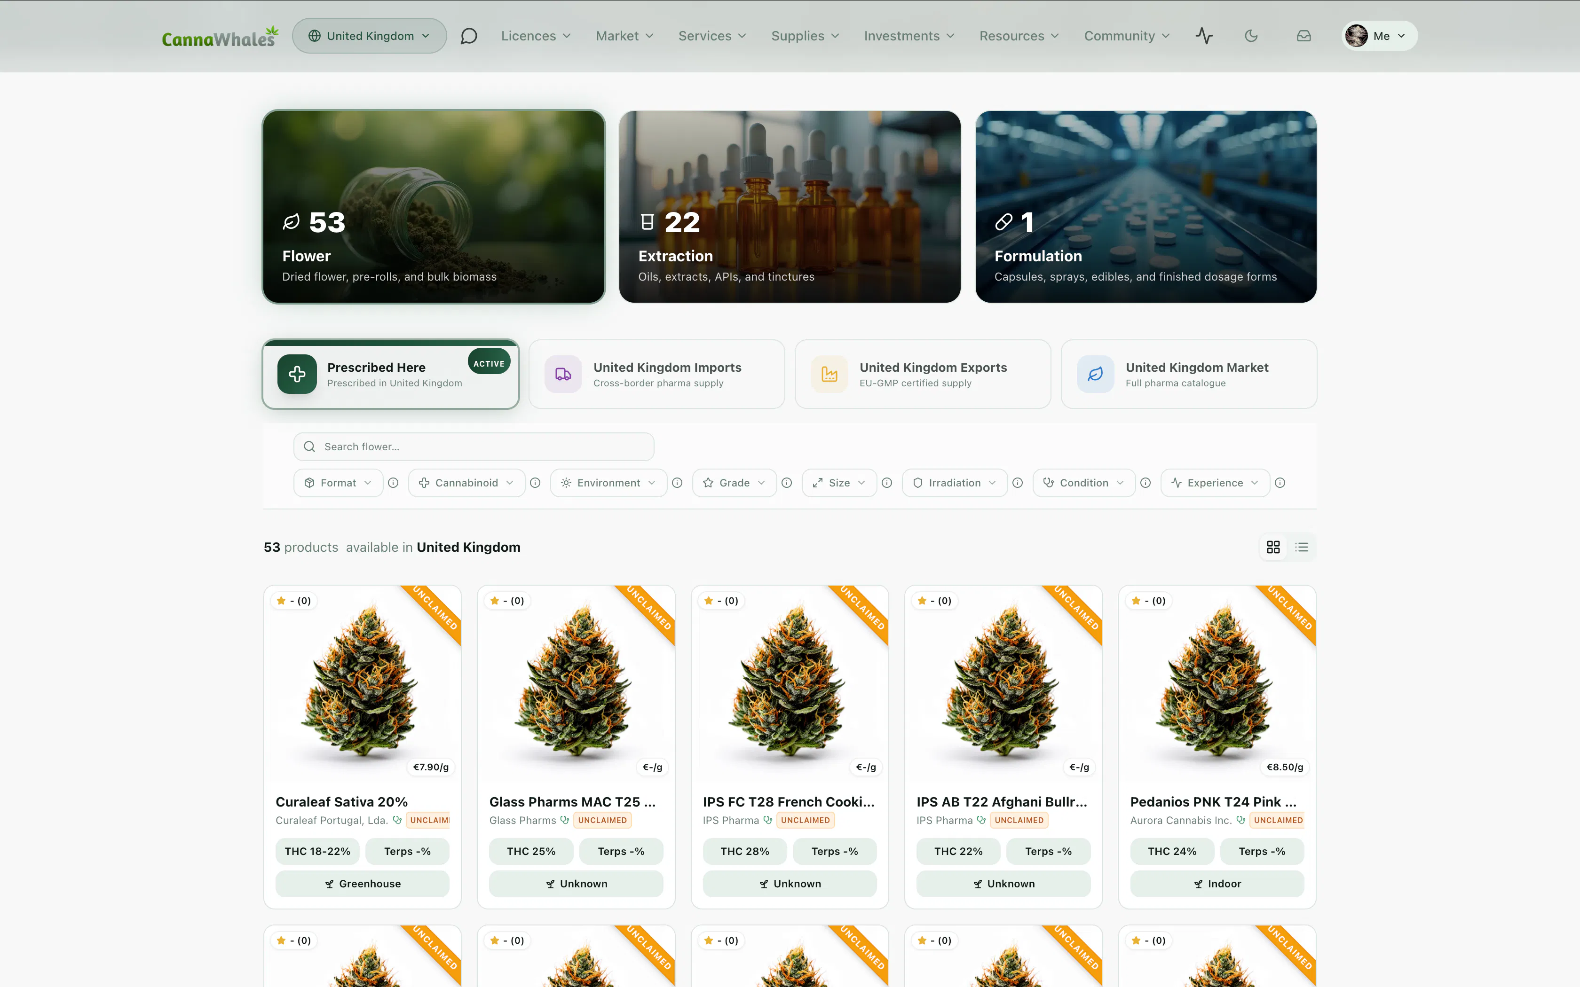Open Glass Pharms MAC T25 product title
1580x987 pixels.
click(x=573, y=802)
